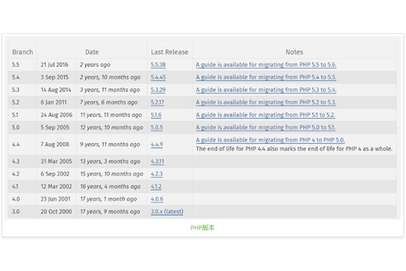Click the text '17 years, 9 months ago'
This screenshot has width=406, height=271.
click(x=110, y=211)
